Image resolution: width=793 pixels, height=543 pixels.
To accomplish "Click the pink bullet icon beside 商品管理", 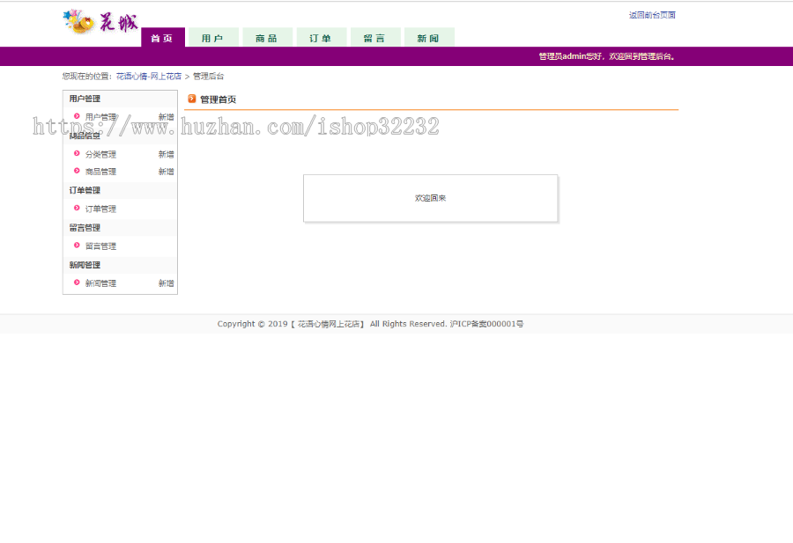I will [x=77, y=171].
